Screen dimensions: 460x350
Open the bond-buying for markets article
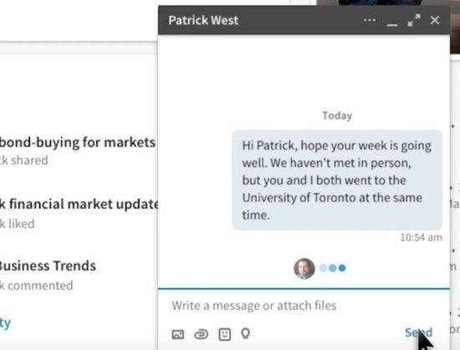click(x=77, y=142)
